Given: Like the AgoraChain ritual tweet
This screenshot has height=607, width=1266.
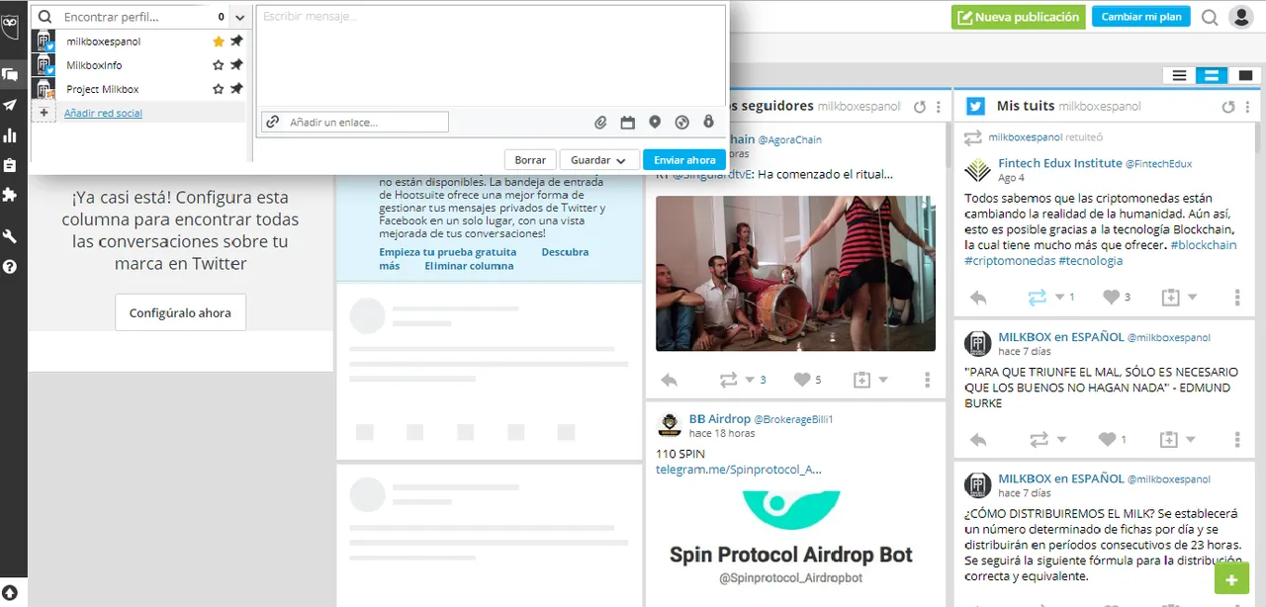Looking at the screenshot, I should point(802,380).
